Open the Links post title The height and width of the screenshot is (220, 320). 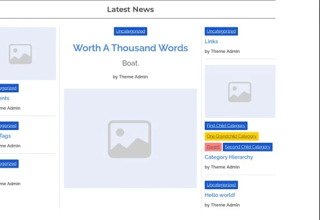[211, 41]
